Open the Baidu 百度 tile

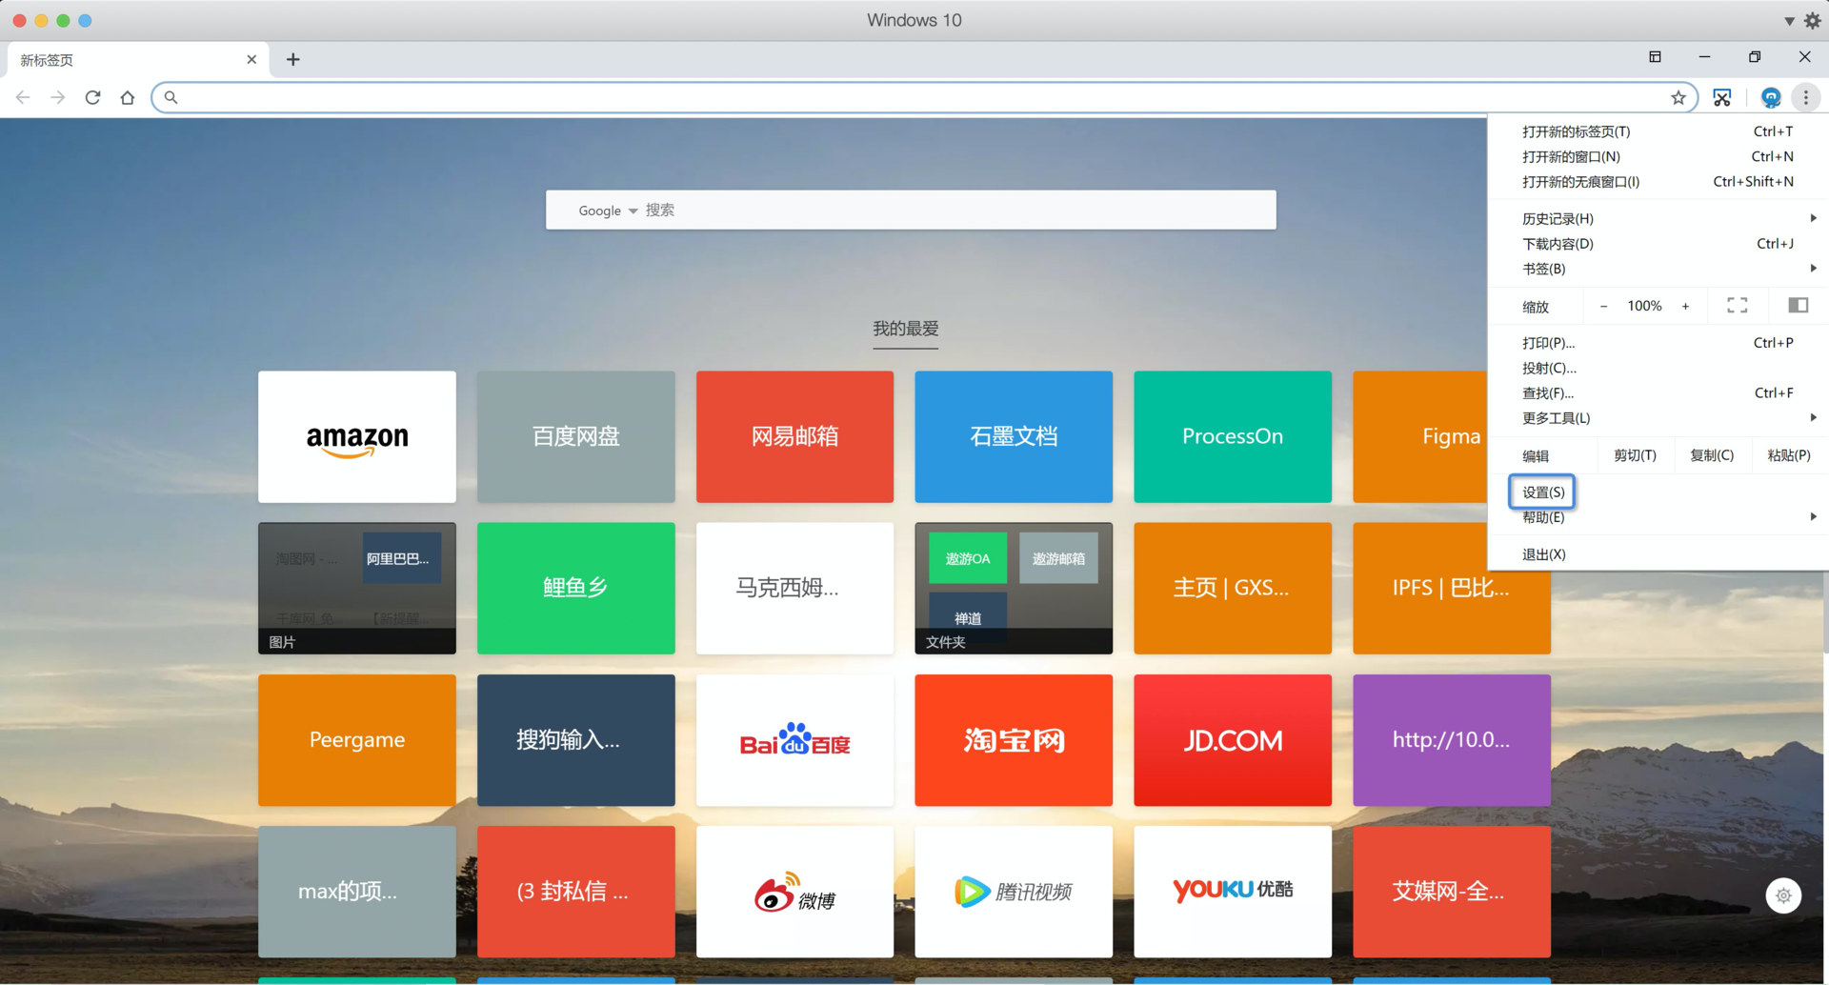pos(795,740)
